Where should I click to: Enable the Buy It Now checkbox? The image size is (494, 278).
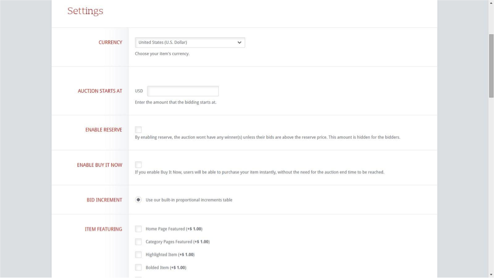point(138,165)
